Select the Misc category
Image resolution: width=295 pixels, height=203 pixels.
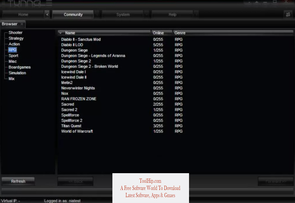click(13, 61)
